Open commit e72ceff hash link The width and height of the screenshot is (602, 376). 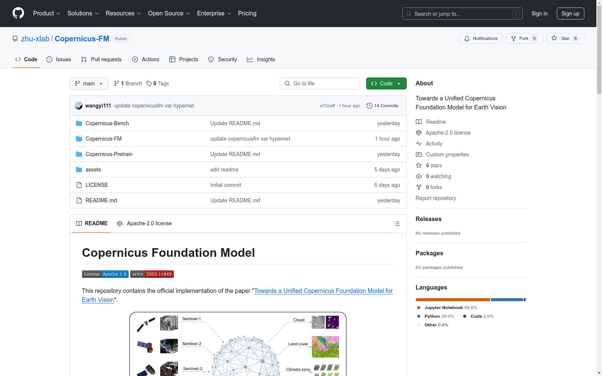pos(327,106)
